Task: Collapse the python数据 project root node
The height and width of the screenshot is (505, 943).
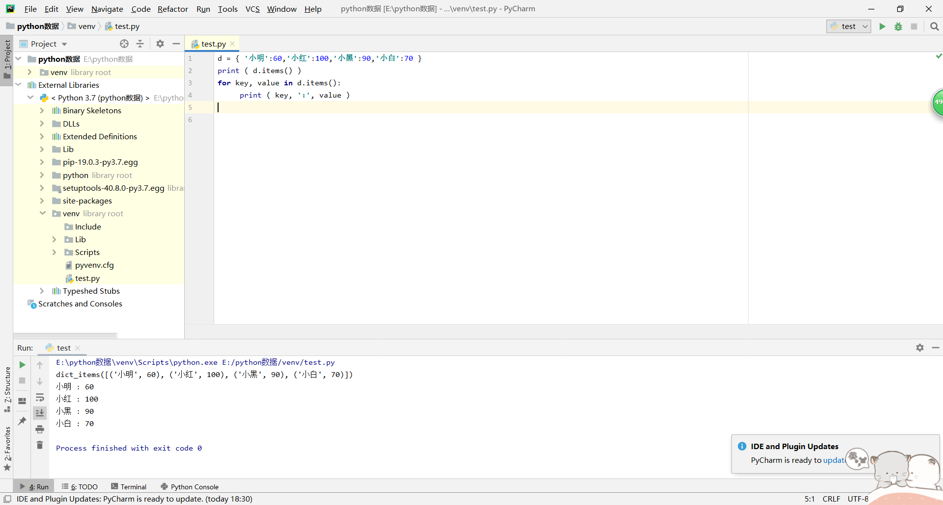Action: pyautogui.click(x=19, y=59)
